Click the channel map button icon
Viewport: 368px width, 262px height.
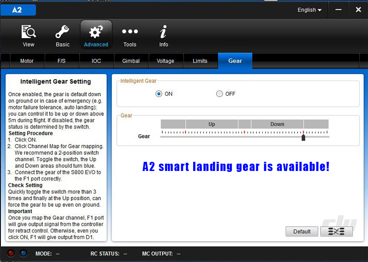click(x=336, y=232)
